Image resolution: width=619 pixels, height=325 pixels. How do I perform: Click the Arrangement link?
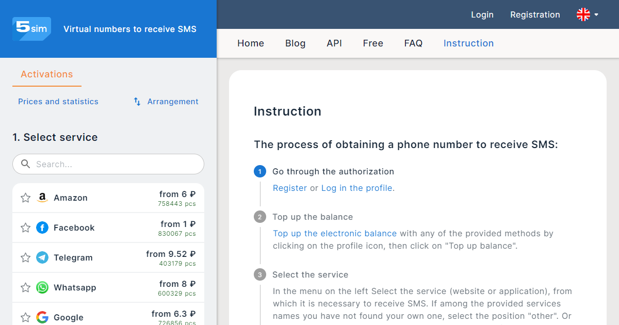coord(173,102)
